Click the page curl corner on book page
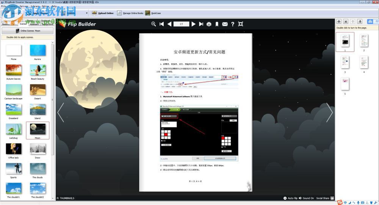Viewport: 379px width, 205px height. [249, 187]
